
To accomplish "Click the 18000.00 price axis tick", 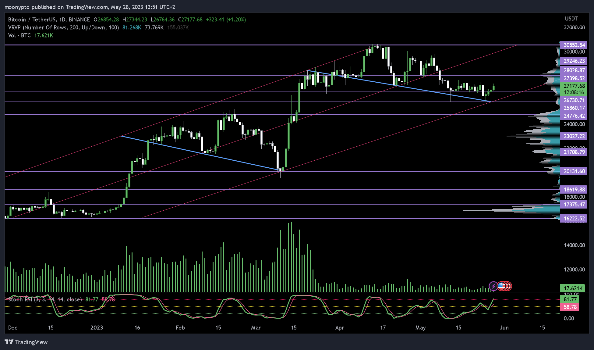I will tap(574, 197).
